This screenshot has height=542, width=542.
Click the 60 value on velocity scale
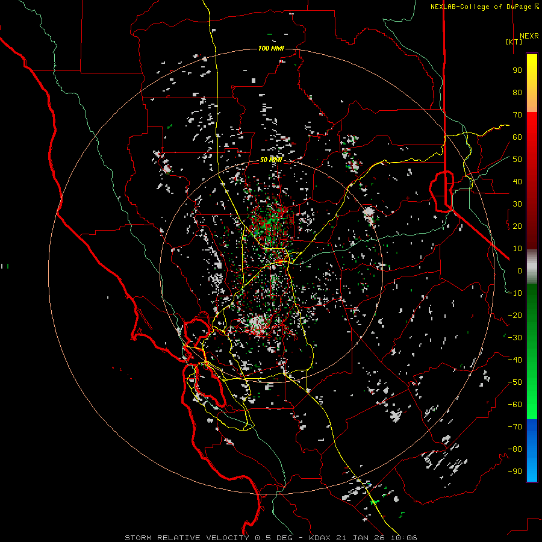click(517, 137)
